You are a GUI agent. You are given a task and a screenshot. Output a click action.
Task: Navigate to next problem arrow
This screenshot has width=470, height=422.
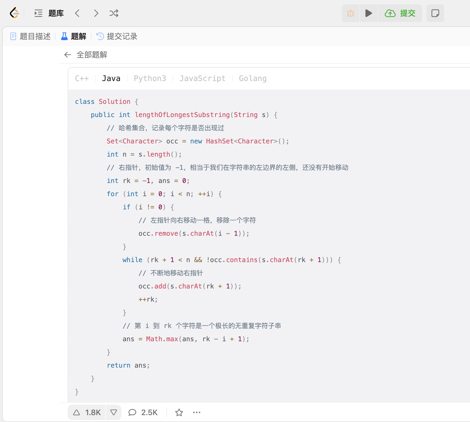coord(96,13)
